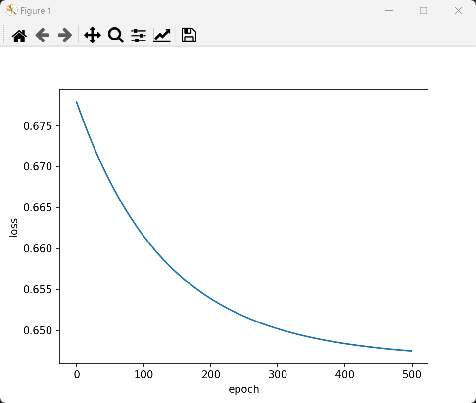Open the Configure subplots sliders icon
Viewport: 476px width, 403px height.
pyautogui.click(x=139, y=36)
